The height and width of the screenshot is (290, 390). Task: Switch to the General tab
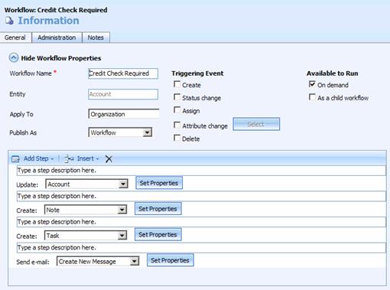point(15,37)
